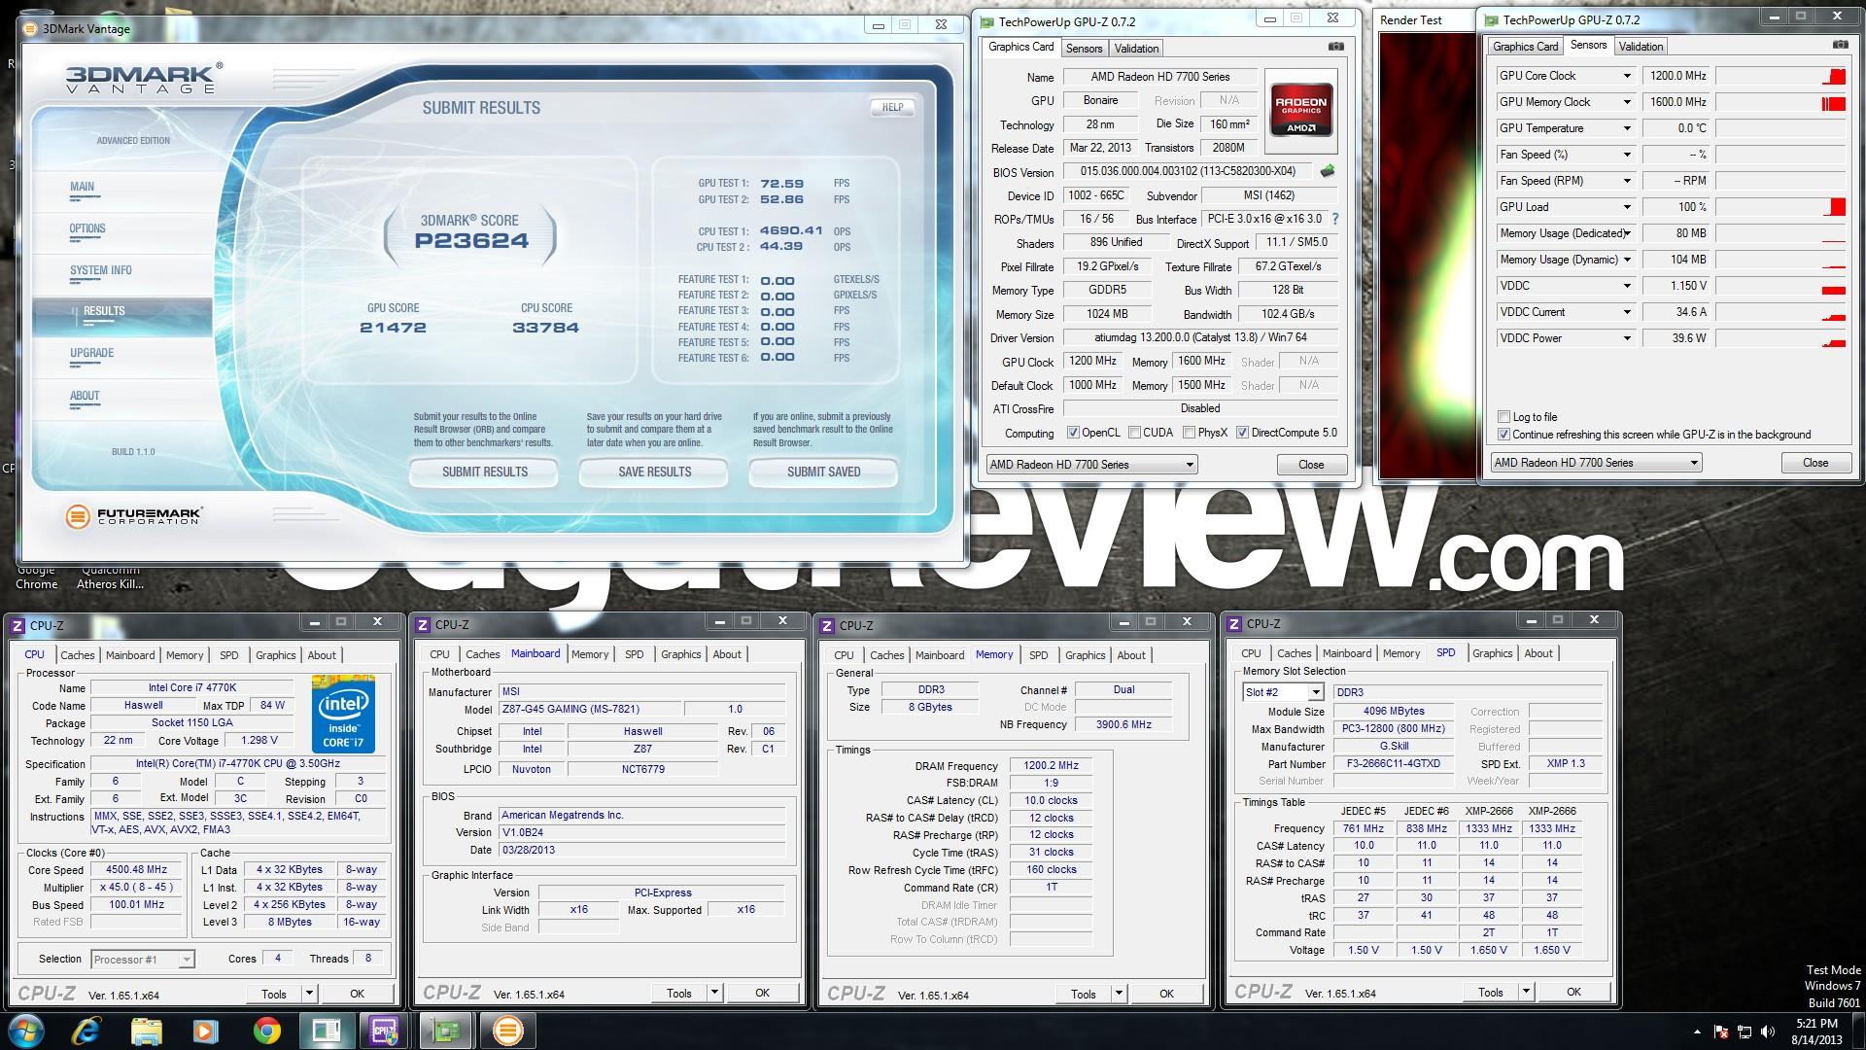Open the network tray icon
The image size is (1866, 1050).
click(1745, 1032)
